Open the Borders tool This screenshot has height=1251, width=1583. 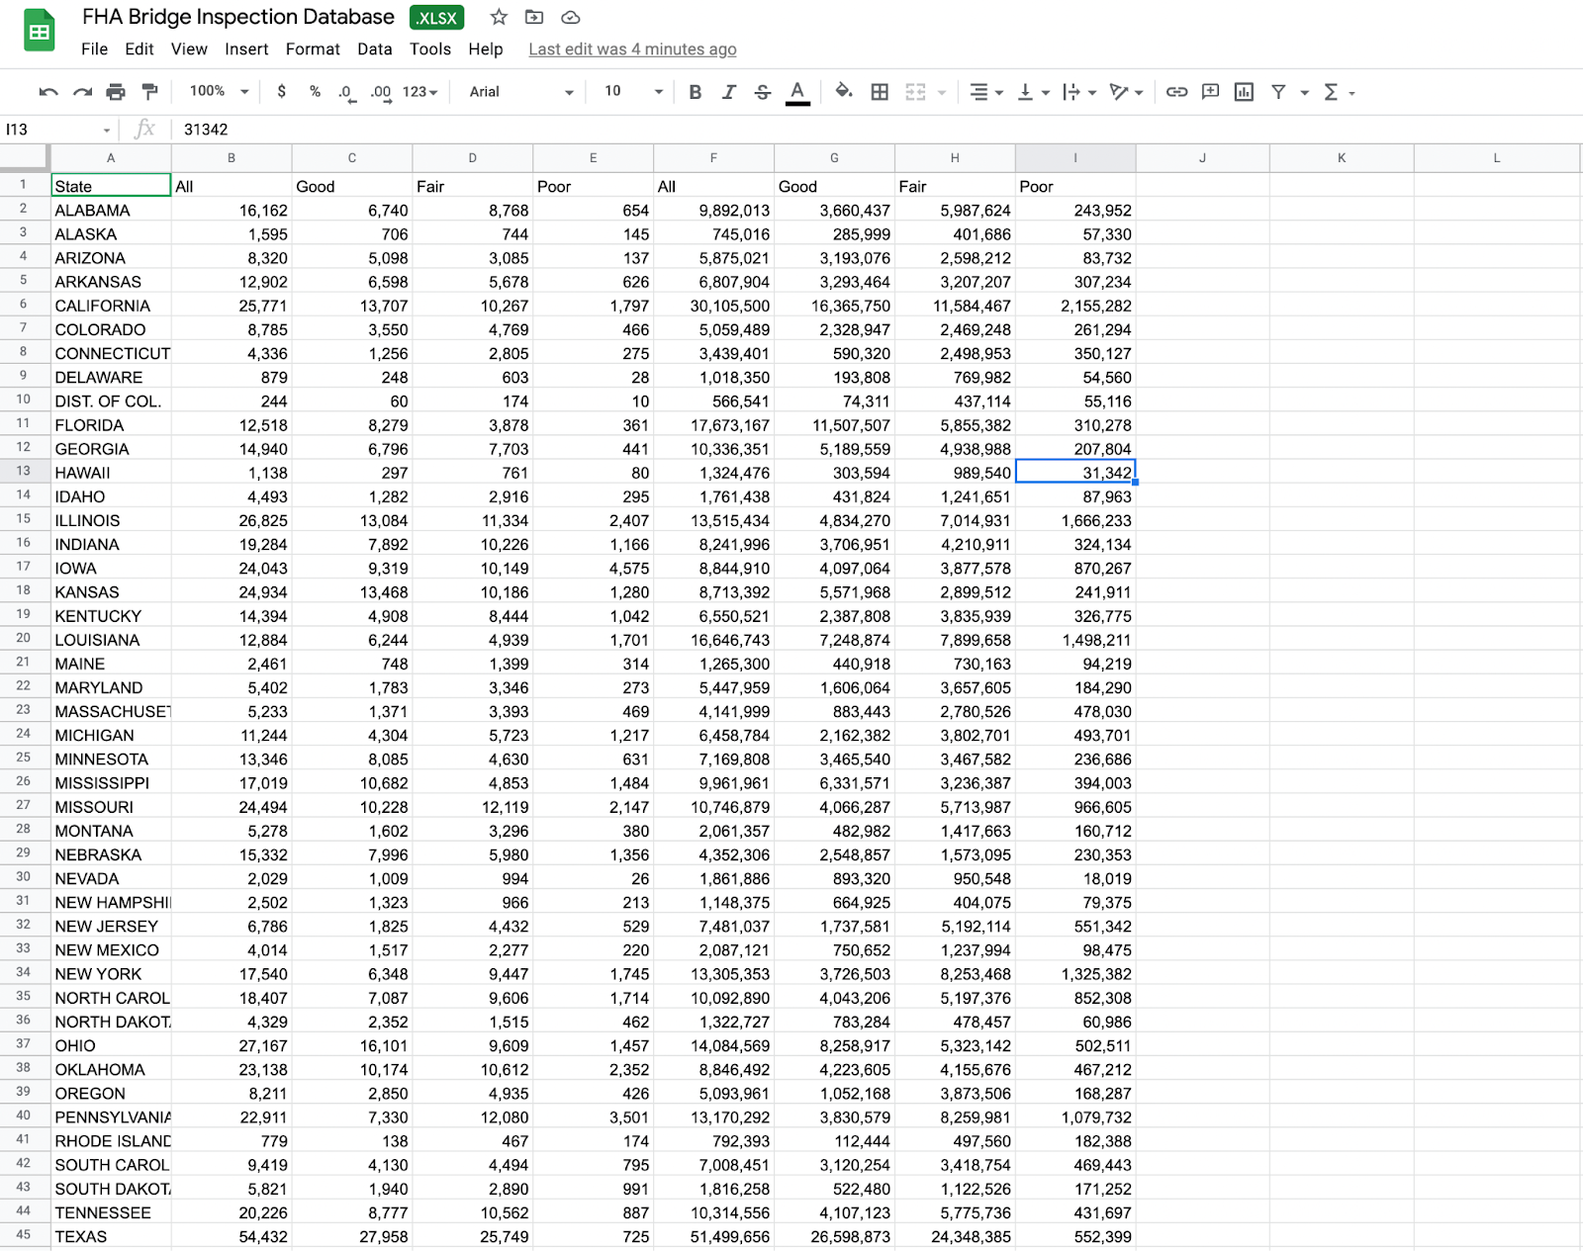(x=880, y=92)
